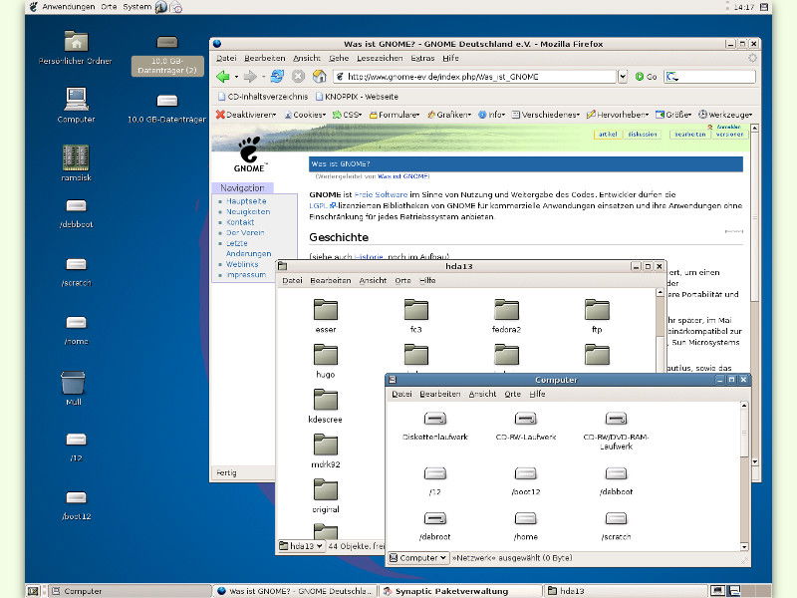Image resolution: width=797 pixels, height=598 pixels.
Task: Select the esser folder in hda13
Action: click(326, 316)
